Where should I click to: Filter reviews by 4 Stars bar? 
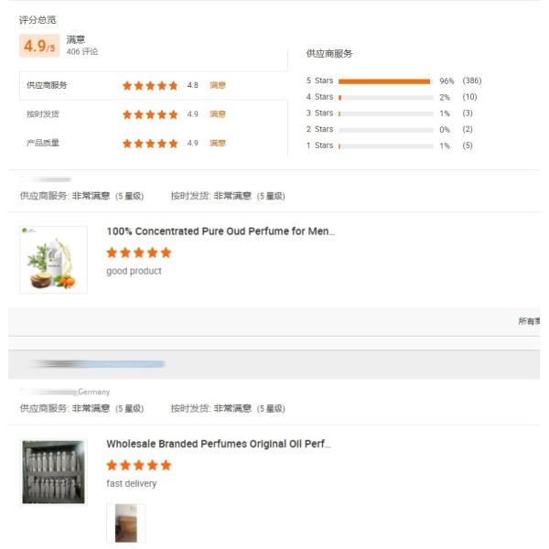tap(386, 98)
